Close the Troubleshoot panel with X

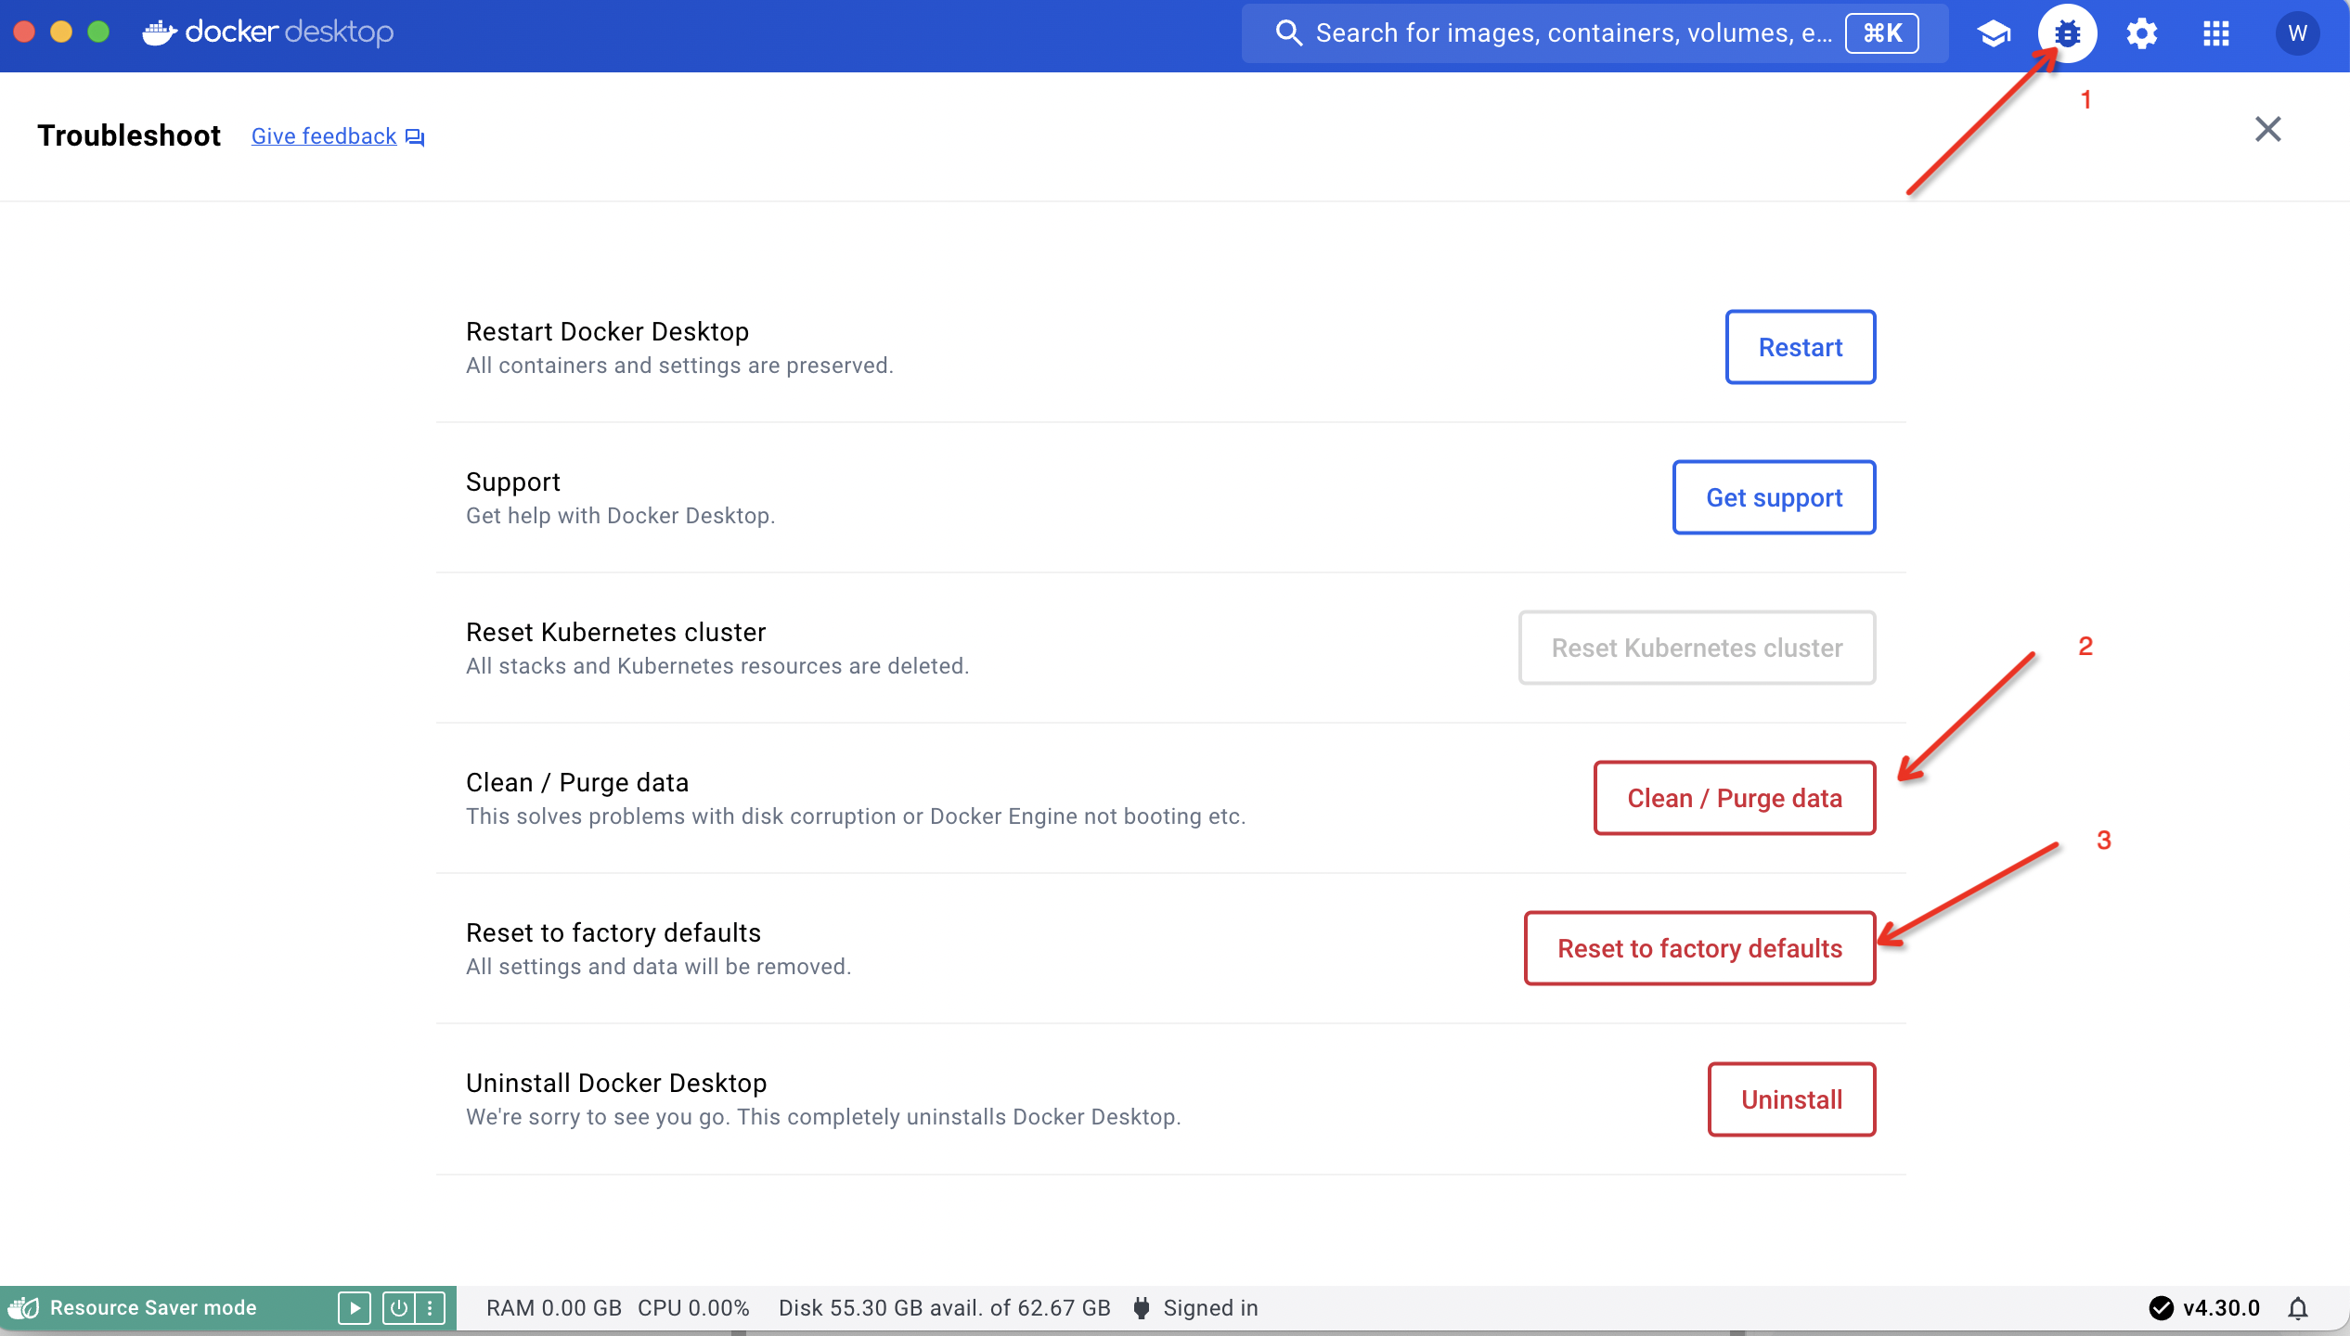click(2267, 129)
